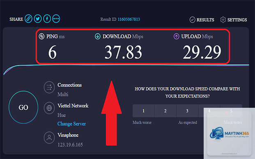The height and width of the screenshot is (159, 255).
Task: Select the download speed 37.83
Action: 123,52
